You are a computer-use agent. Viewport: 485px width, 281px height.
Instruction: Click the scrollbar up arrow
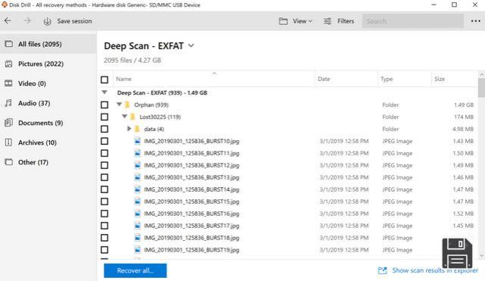(x=482, y=75)
